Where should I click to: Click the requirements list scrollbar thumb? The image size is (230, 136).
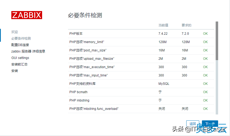[x=217, y=41]
